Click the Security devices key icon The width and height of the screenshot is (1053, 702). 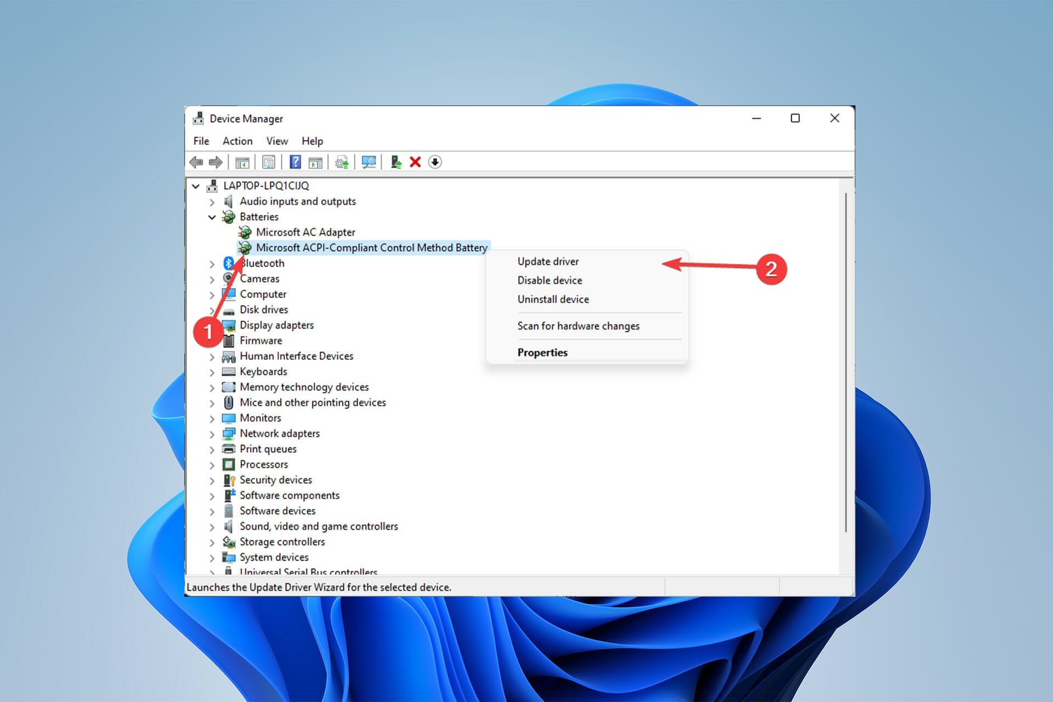[229, 480]
